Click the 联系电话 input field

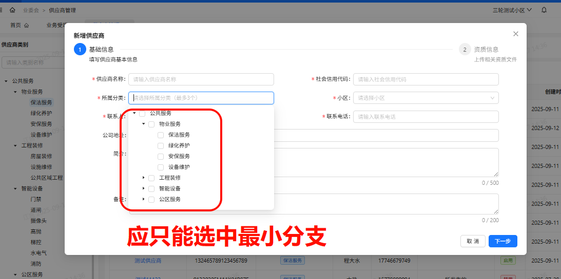(x=426, y=116)
